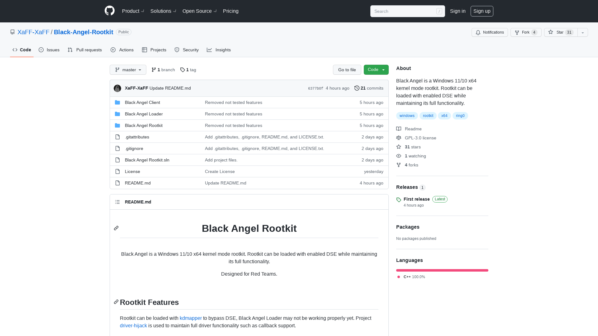Expand the Product menu
Viewport: 598px width, 336px height.
click(133, 11)
